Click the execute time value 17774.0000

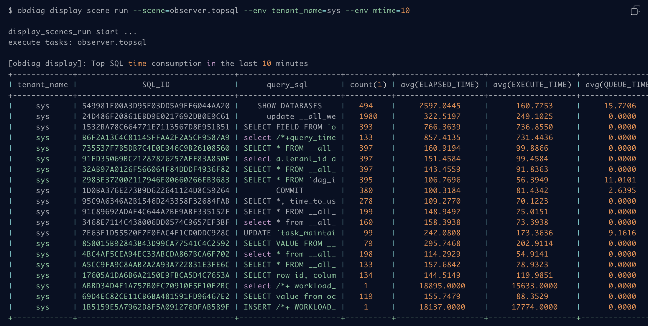pyautogui.click(x=534, y=307)
